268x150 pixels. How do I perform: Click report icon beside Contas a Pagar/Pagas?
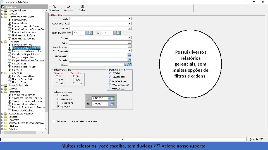[x=10, y=45]
